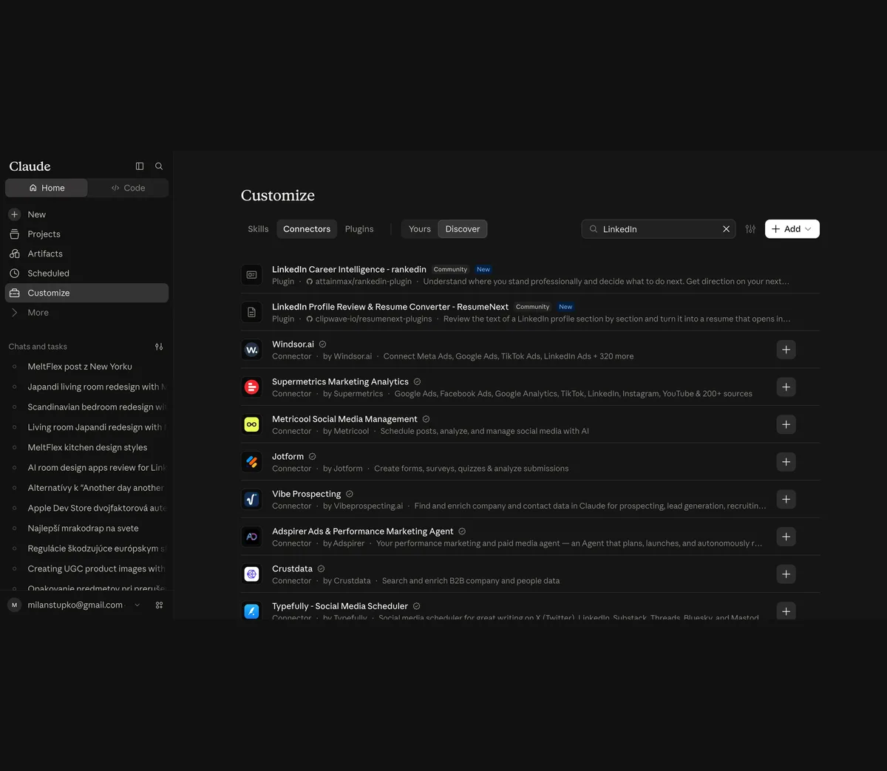This screenshot has height=771, width=887.
Task: Click the LinkedIn Career Intelligence plugin icon
Action: click(251, 275)
